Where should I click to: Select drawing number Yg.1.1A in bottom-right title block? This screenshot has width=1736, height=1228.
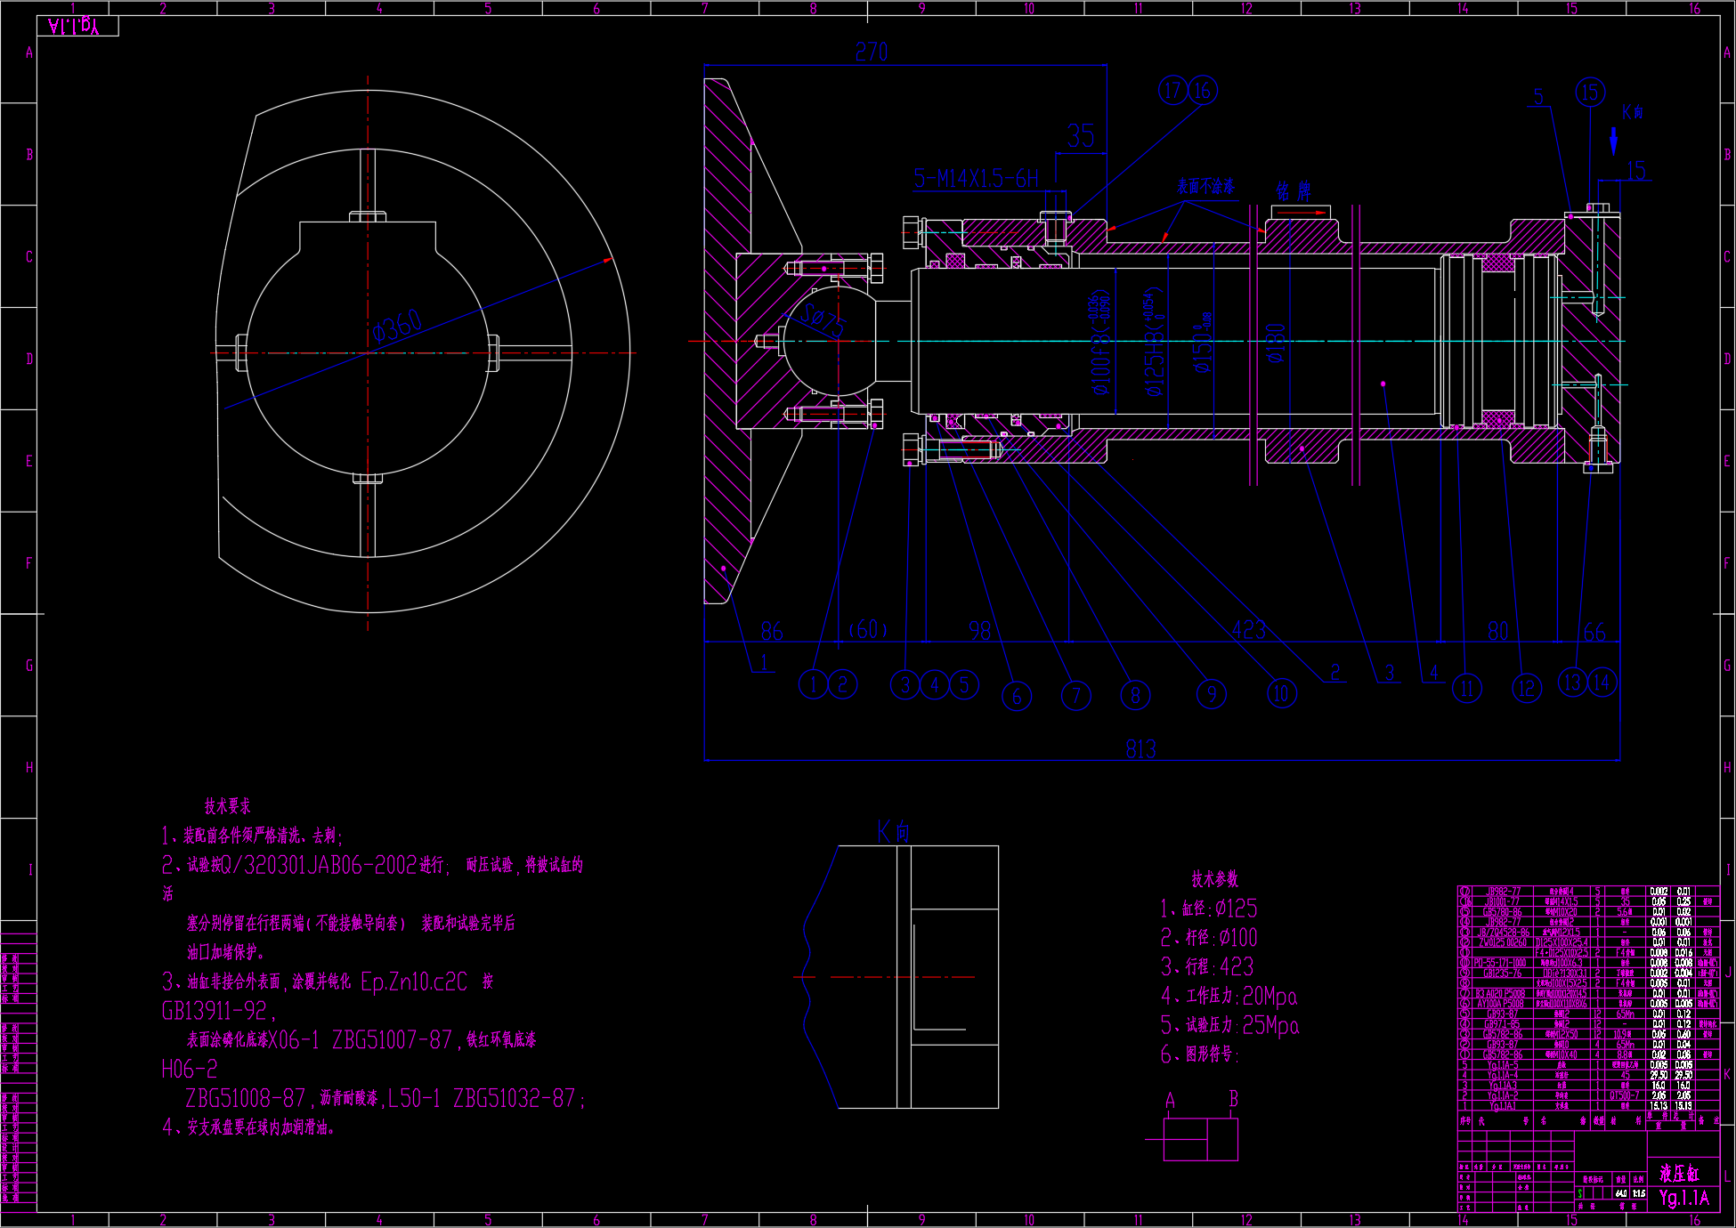click(x=1683, y=1198)
